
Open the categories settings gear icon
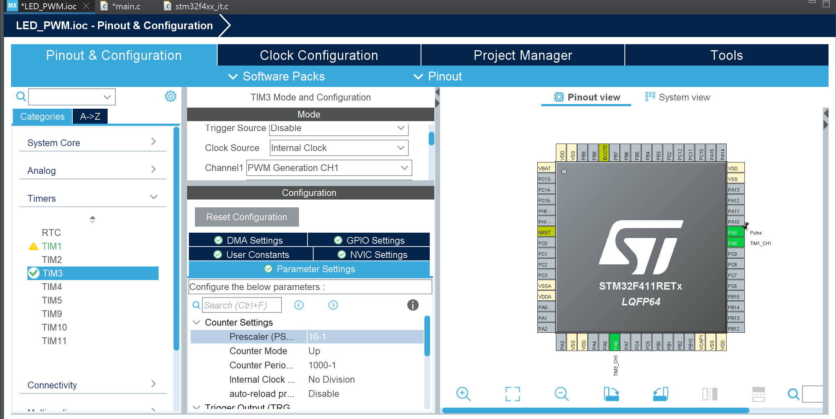click(170, 96)
